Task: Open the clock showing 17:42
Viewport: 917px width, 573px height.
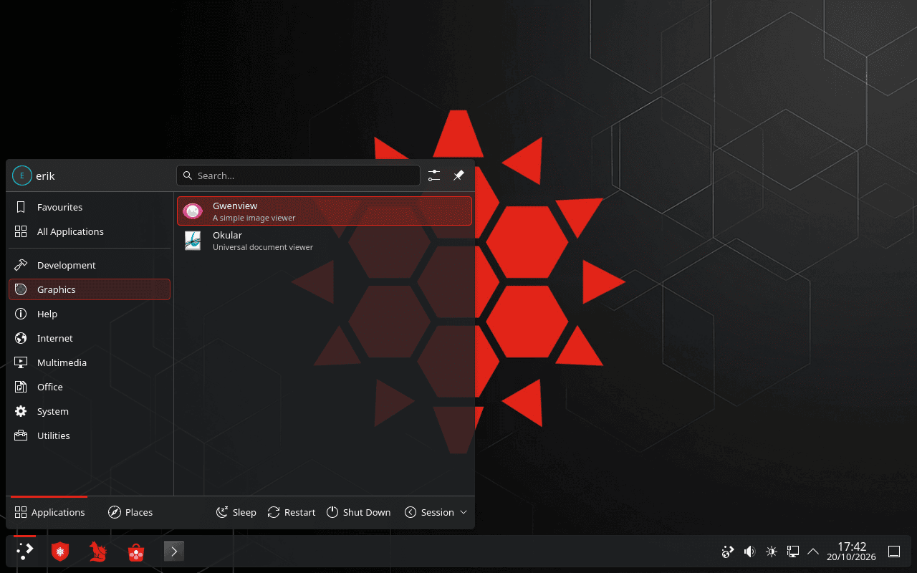Action: (851, 552)
